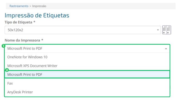The height and width of the screenshot is (106, 178).
Task: Open the Tipo de Etiqueta 50x120x2 dropdown
Action: pos(83,30)
